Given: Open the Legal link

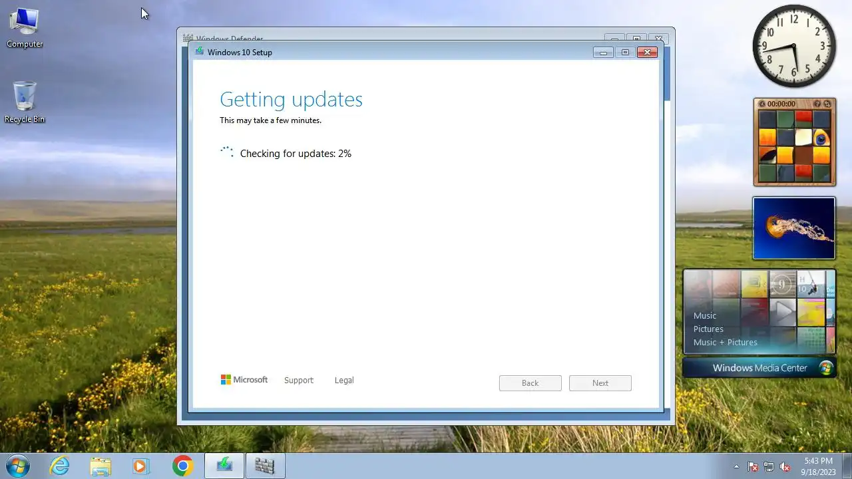Looking at the screenshot, I should coord(344,381).
